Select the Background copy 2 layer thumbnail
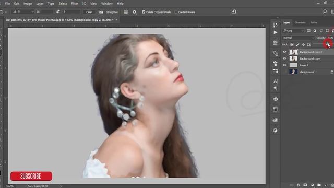The width and height of the screenshot is (334, 188). coord(293,52)
